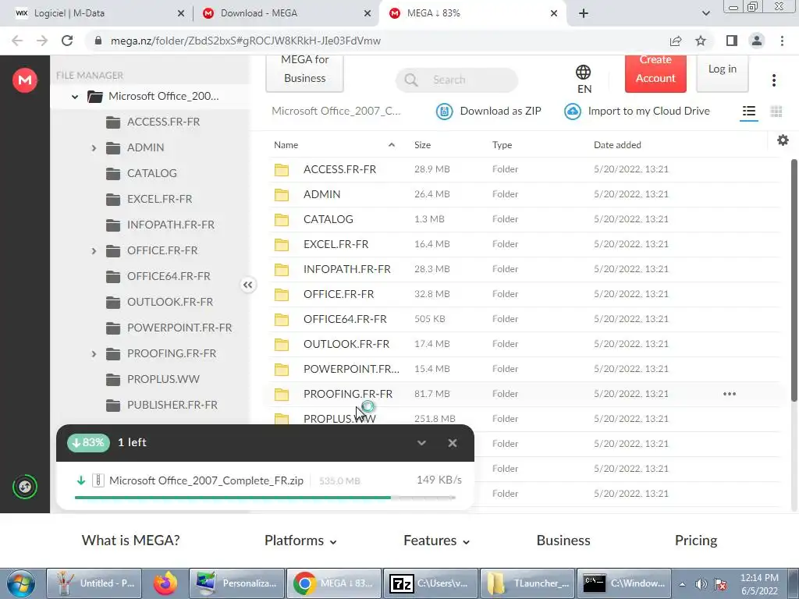
Task: Sort by Name column header
Action: [286, 144]
